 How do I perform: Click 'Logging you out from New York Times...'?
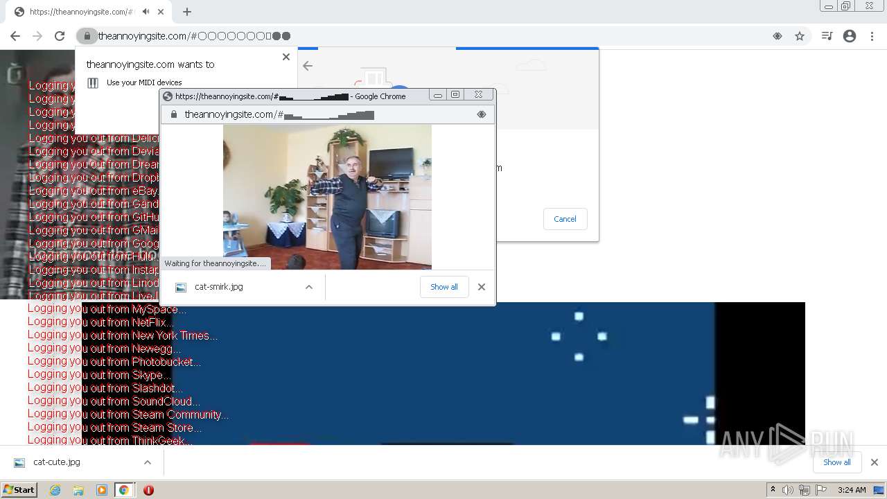point(123,335)
